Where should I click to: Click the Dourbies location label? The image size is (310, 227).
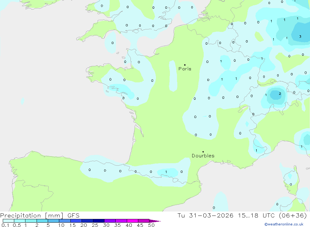click(x=203, y=156)
